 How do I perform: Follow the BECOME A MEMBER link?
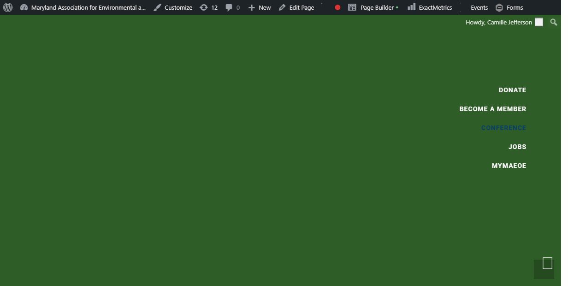pos(492,109)
